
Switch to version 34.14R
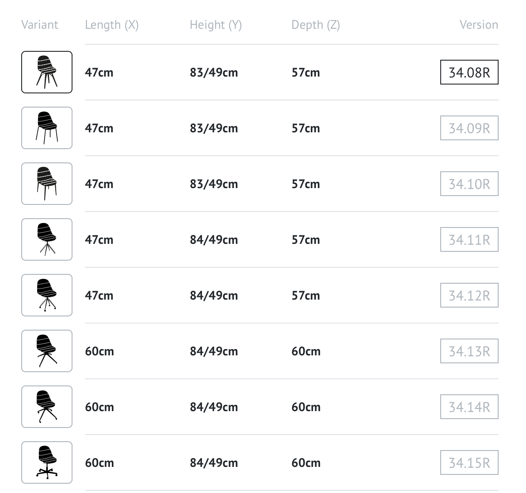(469, 407)
